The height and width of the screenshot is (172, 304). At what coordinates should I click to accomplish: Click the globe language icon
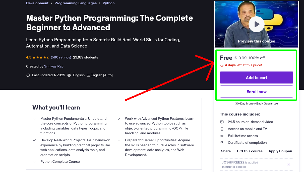[69, 75]
